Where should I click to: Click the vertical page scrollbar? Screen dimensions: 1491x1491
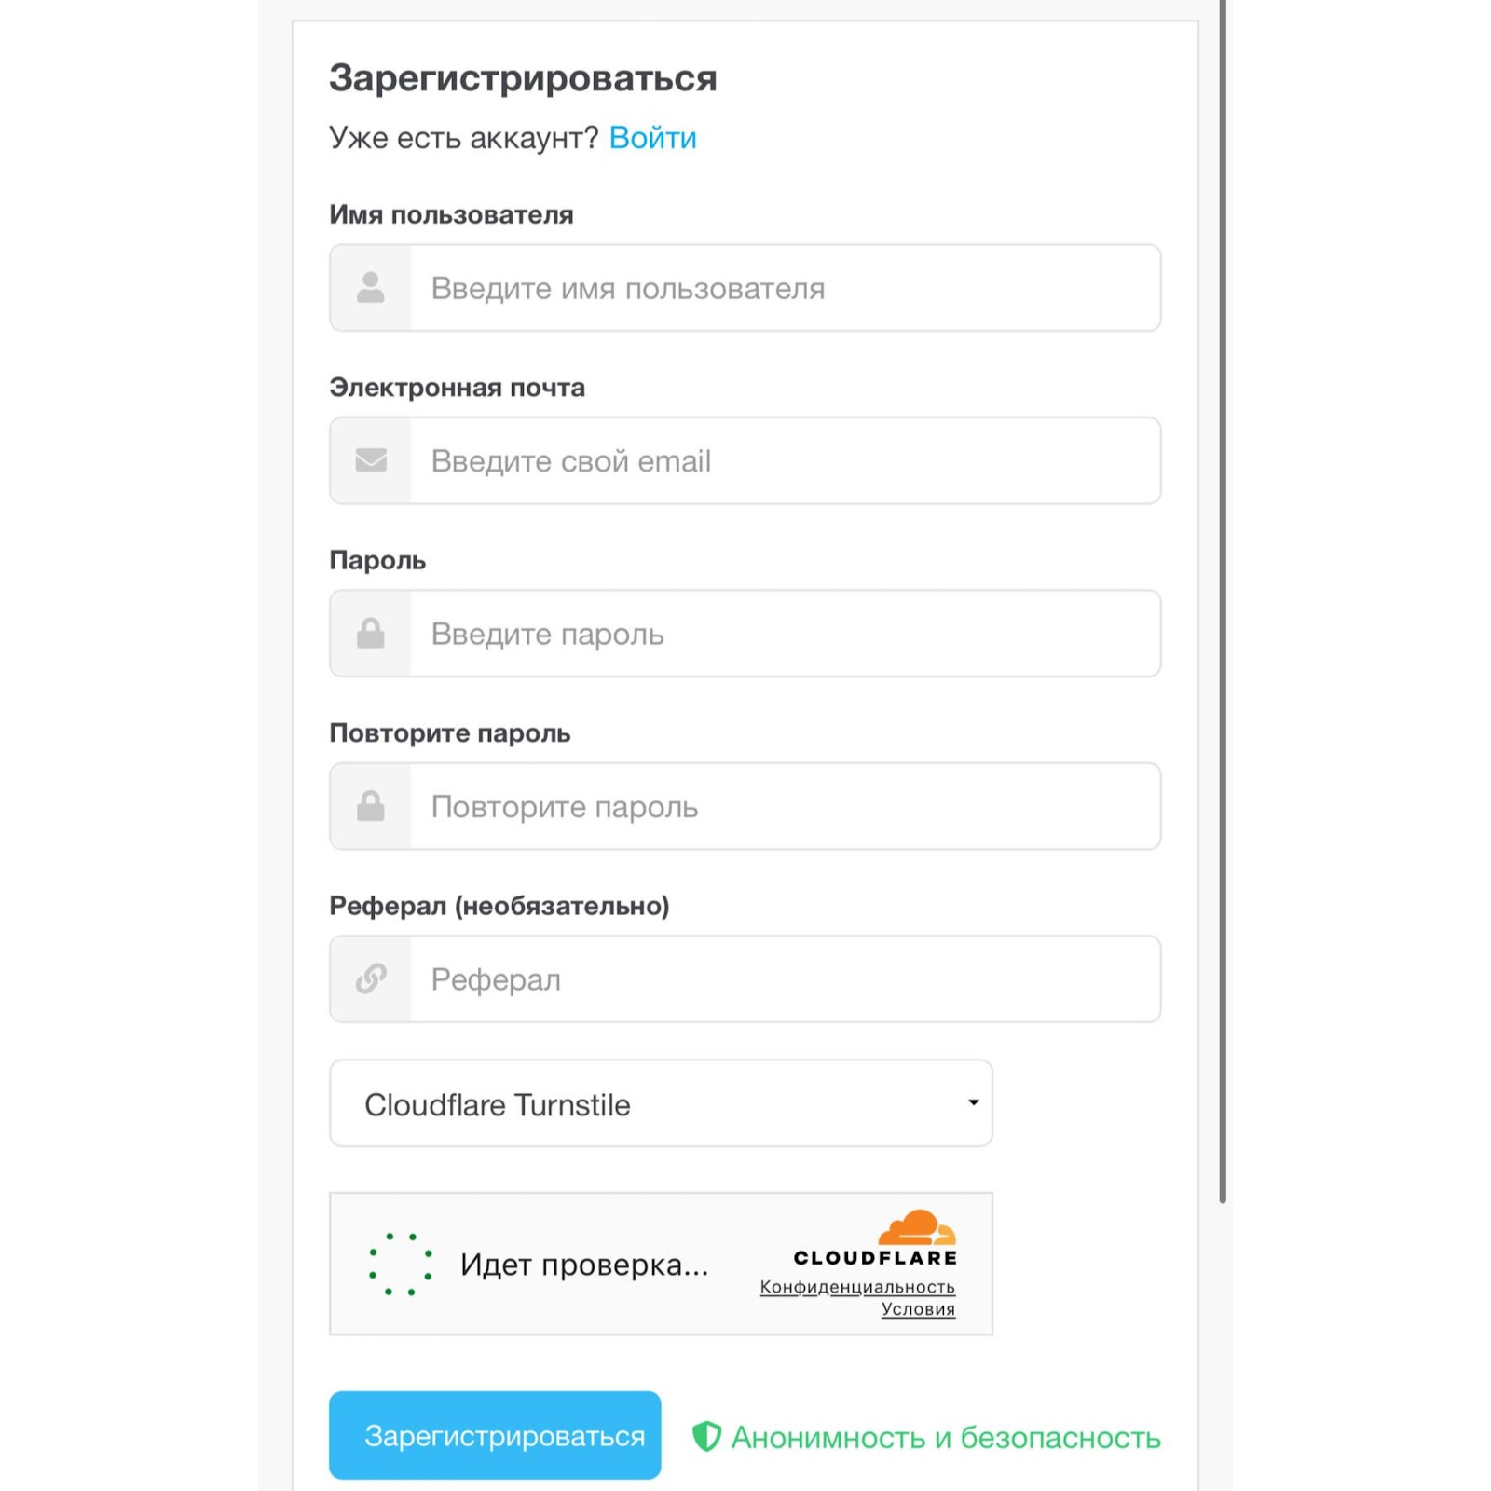[x=1223, y=601]
